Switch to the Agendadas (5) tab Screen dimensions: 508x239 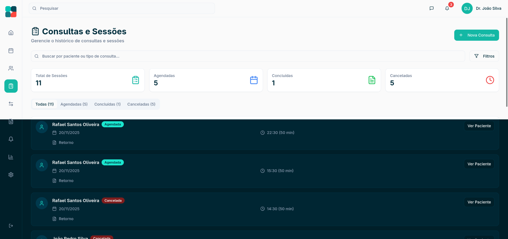tap(74, 104)
